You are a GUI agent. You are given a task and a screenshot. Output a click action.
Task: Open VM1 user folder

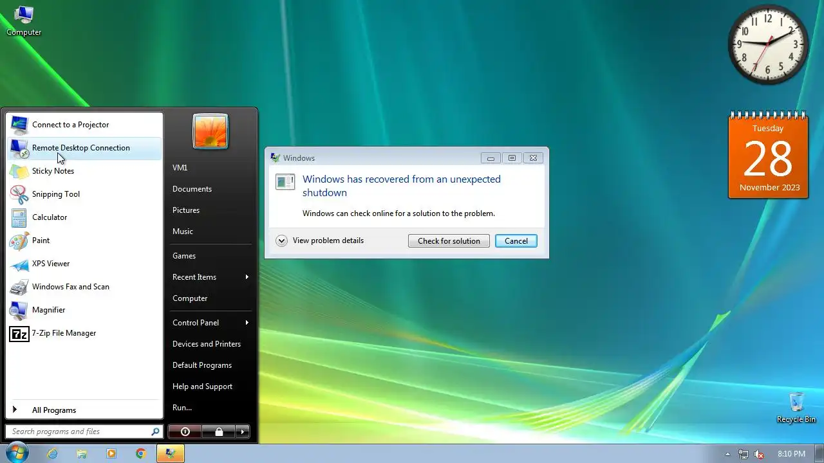[x=180, y=168]
